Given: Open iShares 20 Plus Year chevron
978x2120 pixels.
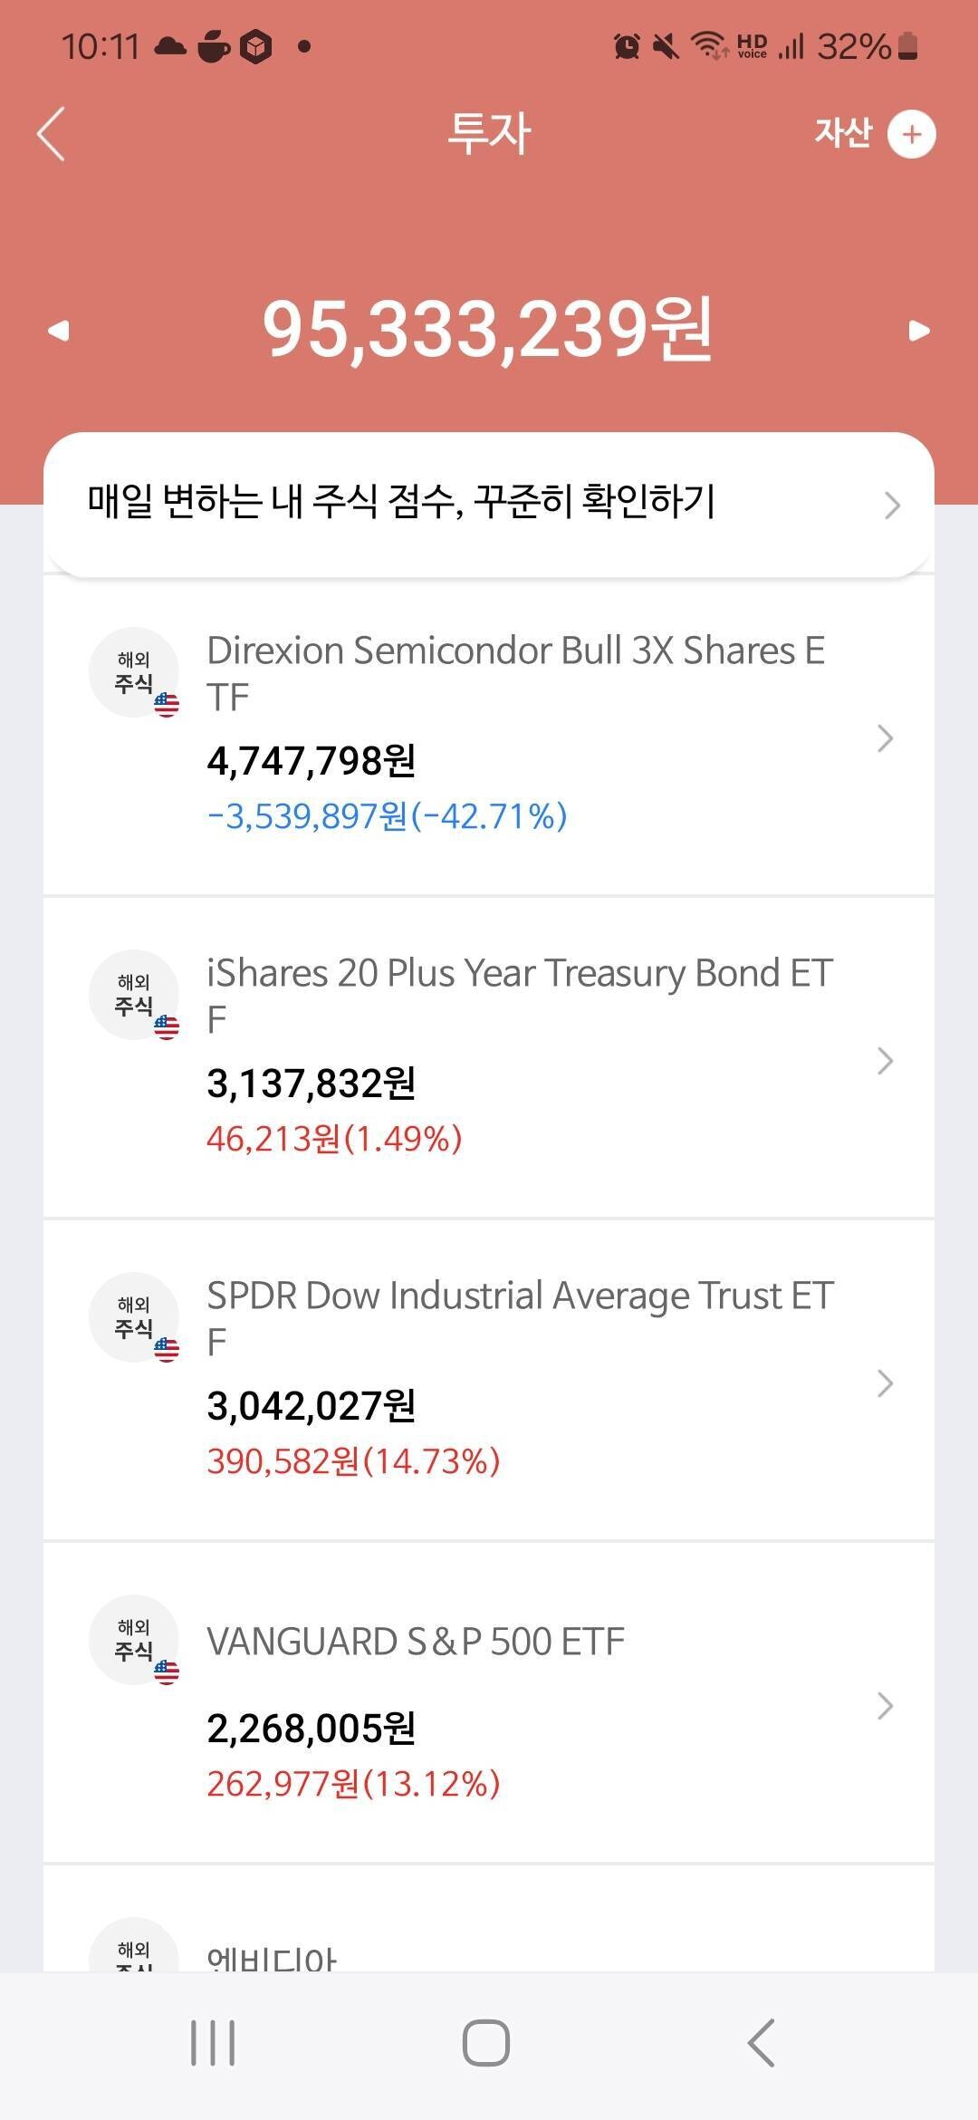Looking at the screenshot, I should click(886, 1061).
